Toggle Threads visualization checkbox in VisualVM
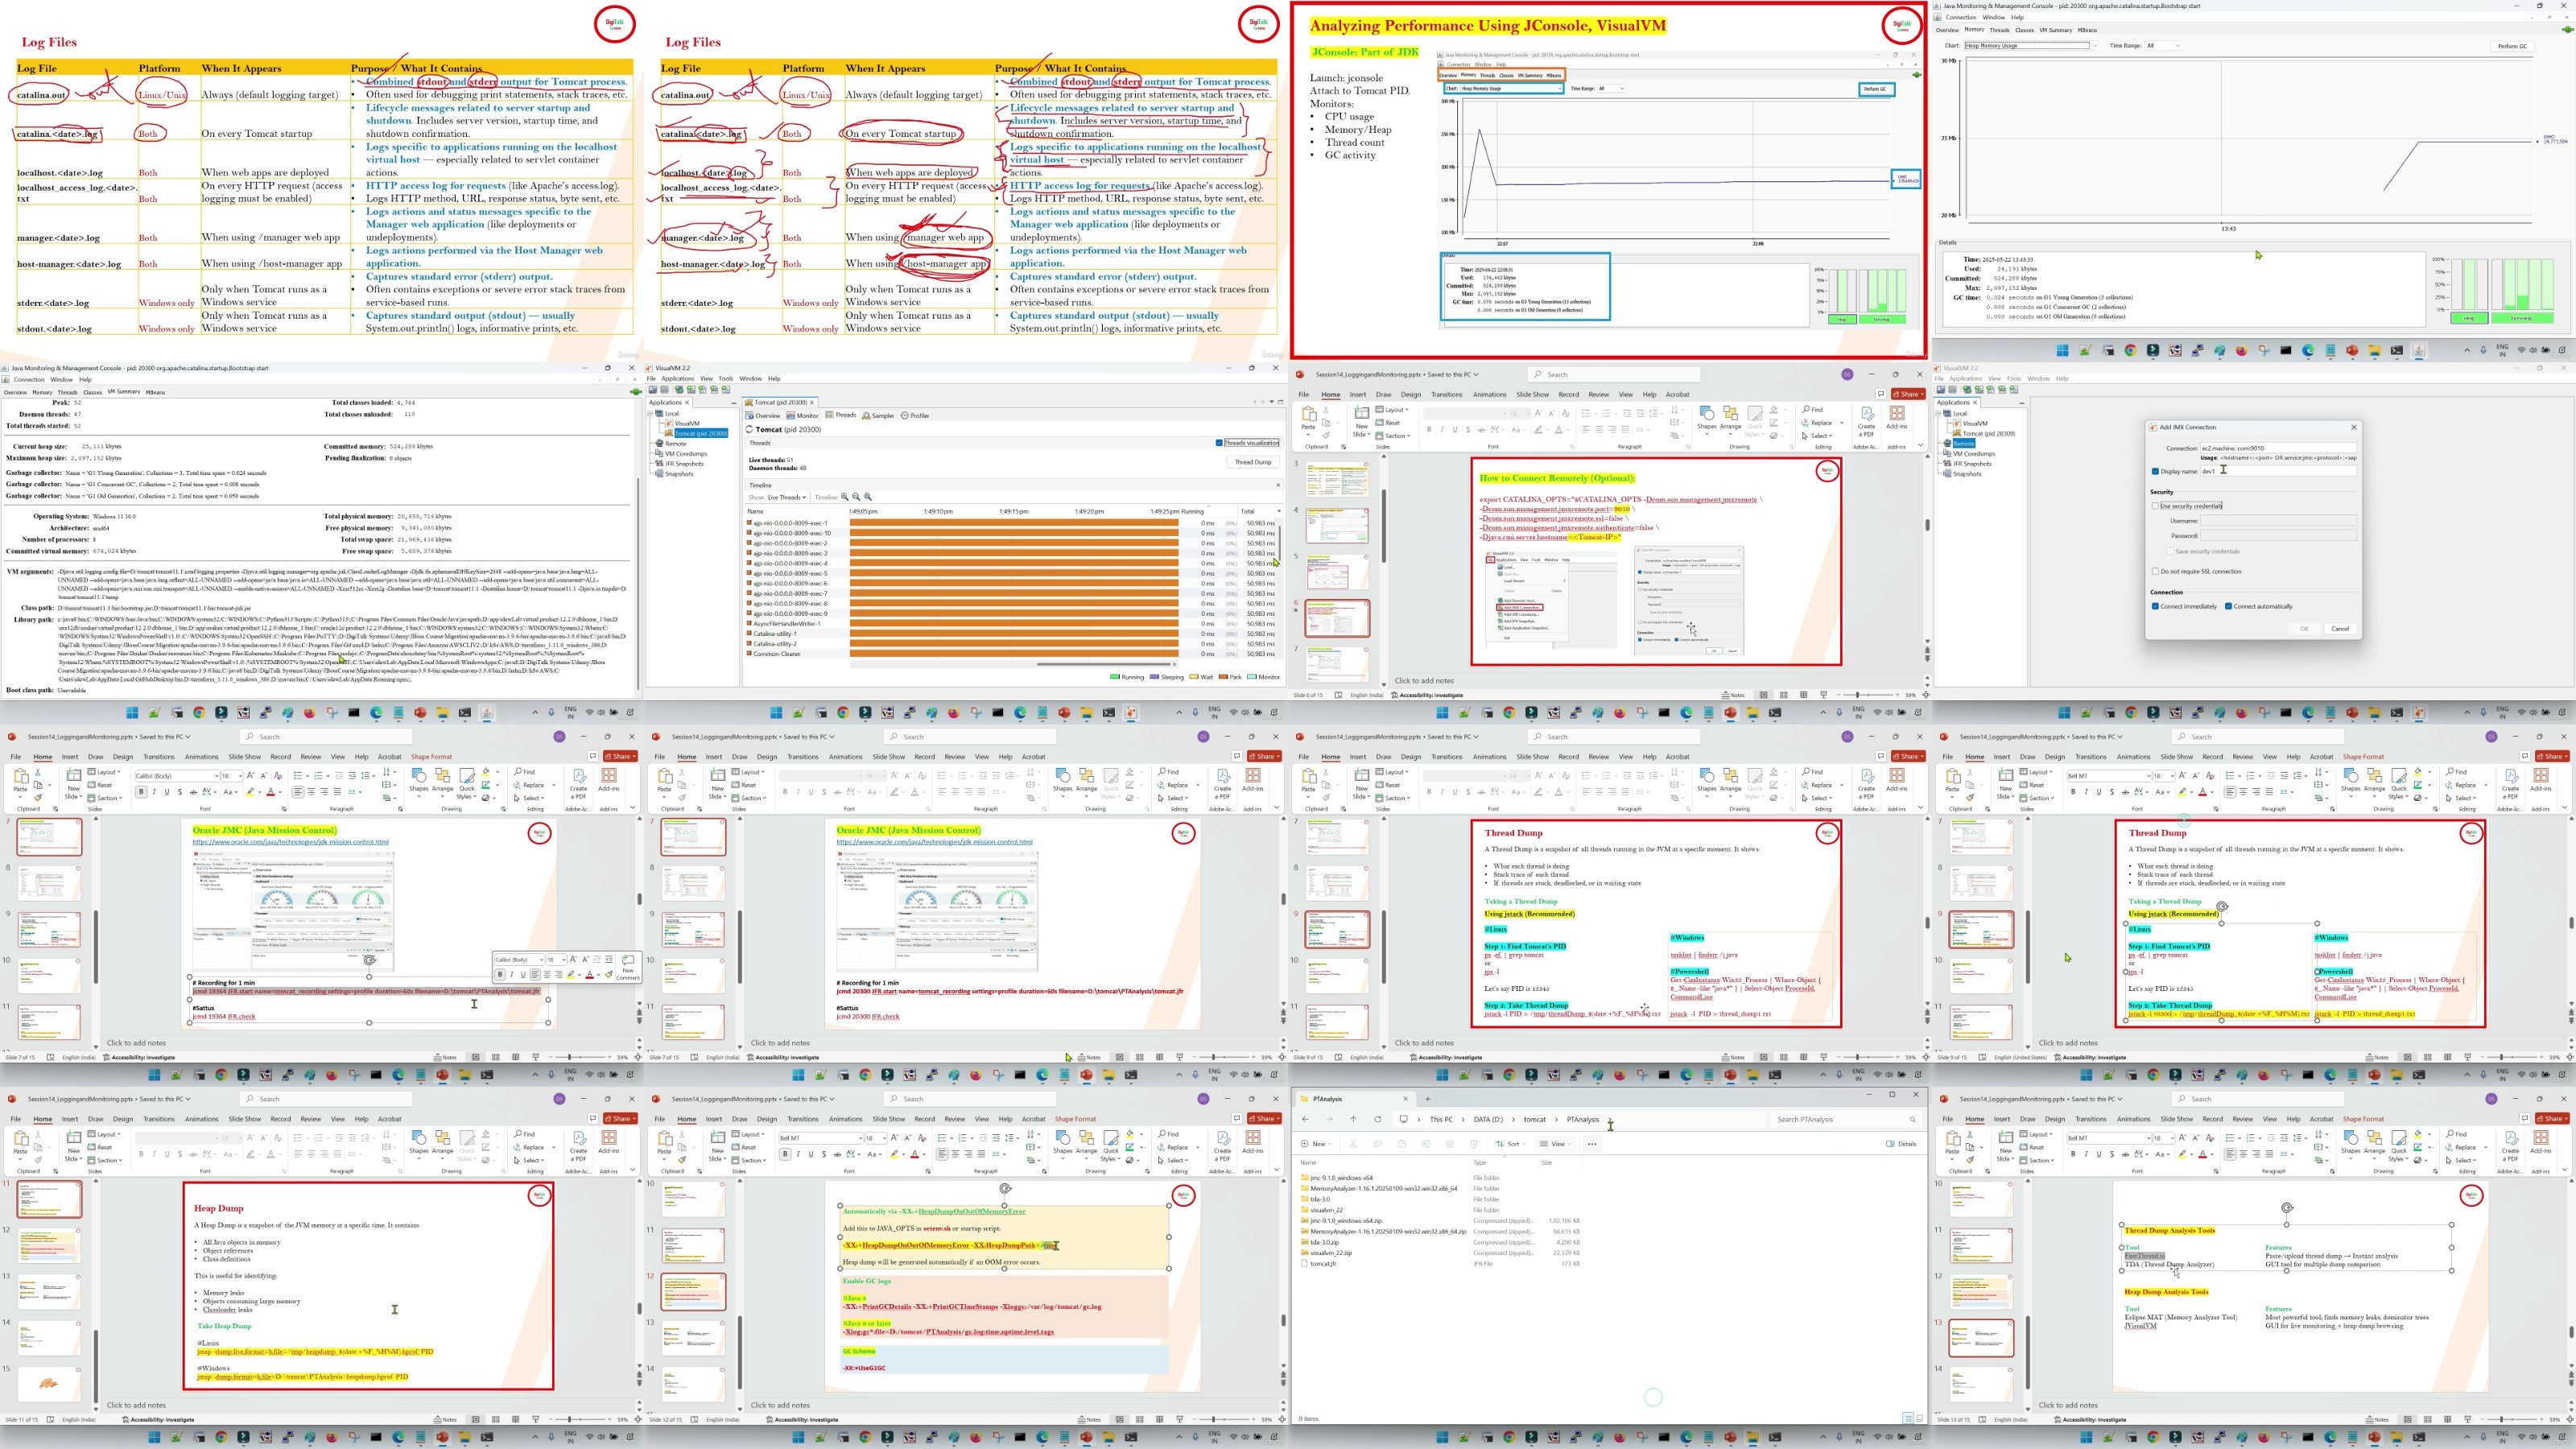Viewport: 2576px width, 1449px height. point(1219,443)
